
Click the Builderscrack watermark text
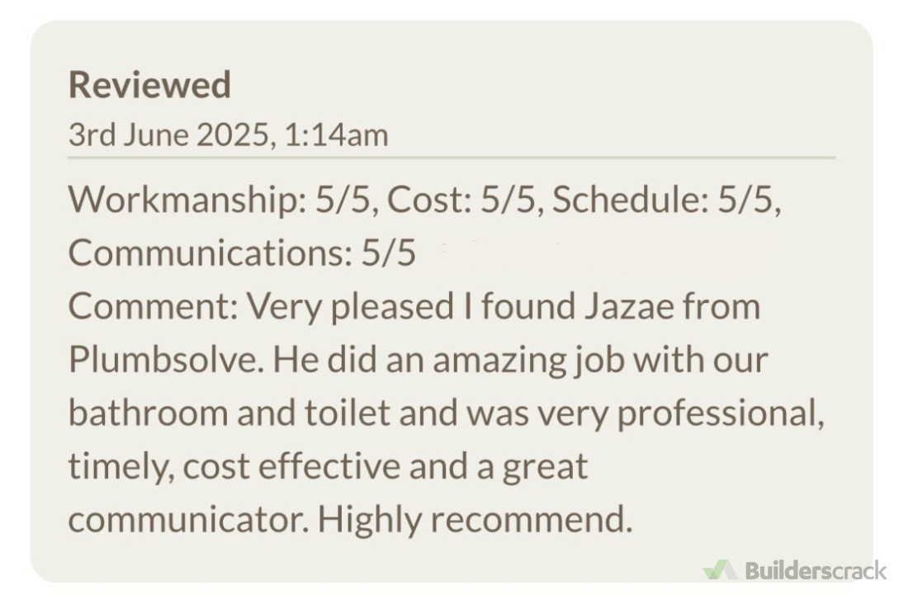816,570
